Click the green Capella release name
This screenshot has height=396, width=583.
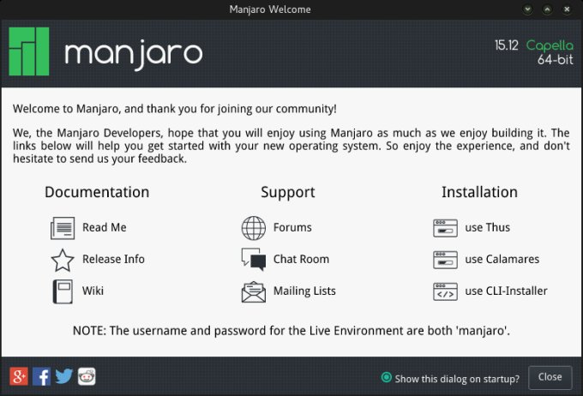(x=550, y=45)
